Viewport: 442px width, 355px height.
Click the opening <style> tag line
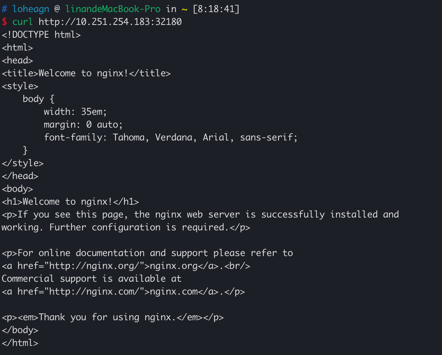[20, 86]
